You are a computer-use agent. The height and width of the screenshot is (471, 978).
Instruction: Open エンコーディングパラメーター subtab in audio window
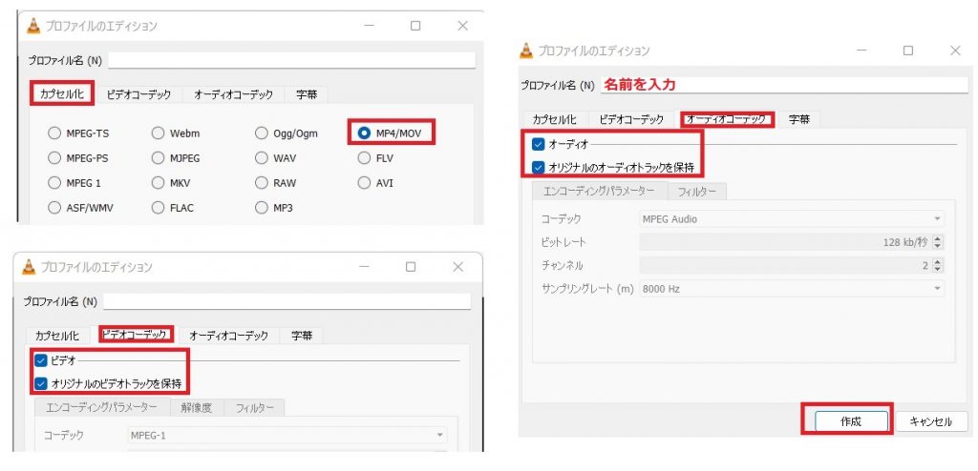tap(600, 192)
